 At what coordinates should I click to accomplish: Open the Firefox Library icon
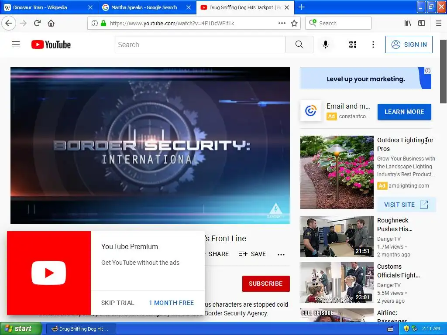(408, 23)
